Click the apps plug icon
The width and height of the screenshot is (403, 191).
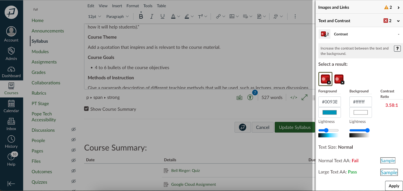pos(276,16)
